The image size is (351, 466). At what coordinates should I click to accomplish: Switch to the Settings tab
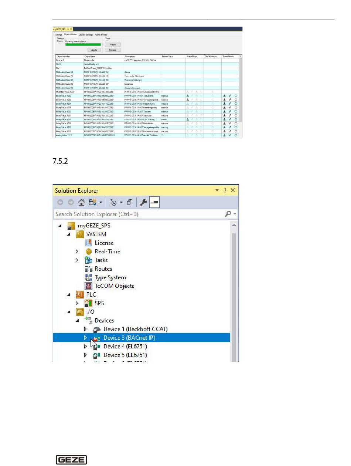(59, 34)
